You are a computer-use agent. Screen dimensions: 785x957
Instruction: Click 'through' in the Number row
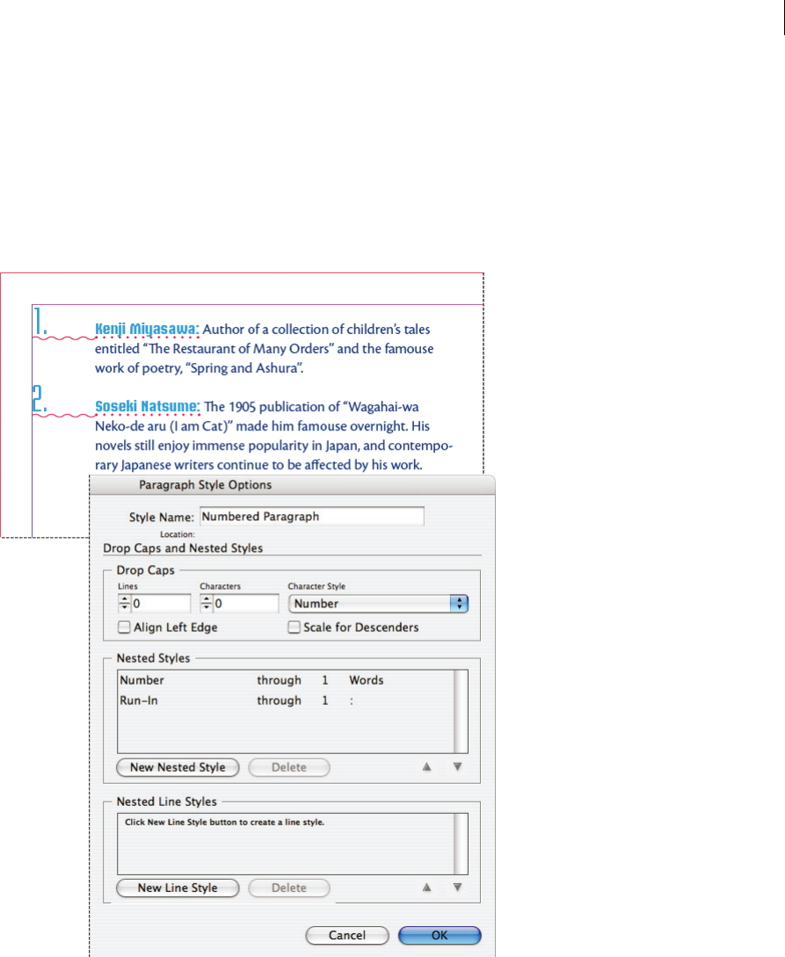coord(279,680)
